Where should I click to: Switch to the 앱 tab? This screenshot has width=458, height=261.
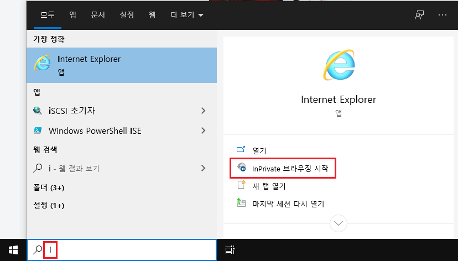72,15
